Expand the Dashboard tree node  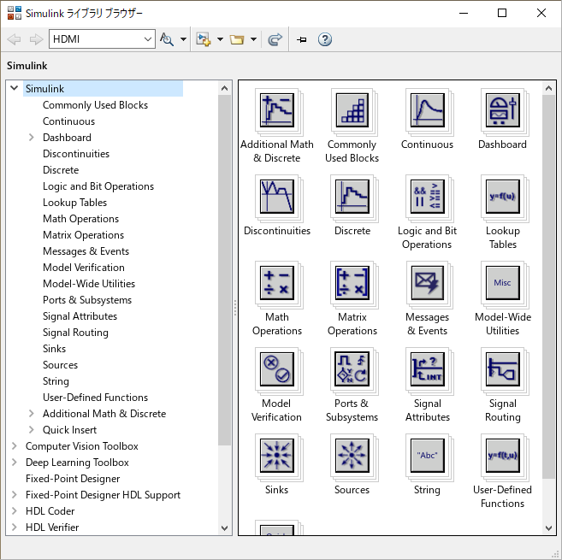(32, 138)
